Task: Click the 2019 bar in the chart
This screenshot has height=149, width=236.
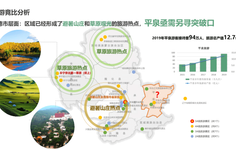Action: point(224,63)
